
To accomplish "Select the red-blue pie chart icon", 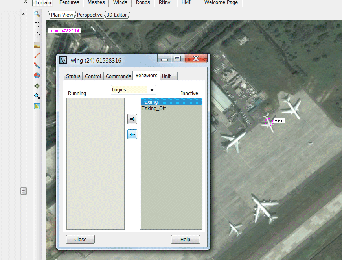I will coord(37,76).
